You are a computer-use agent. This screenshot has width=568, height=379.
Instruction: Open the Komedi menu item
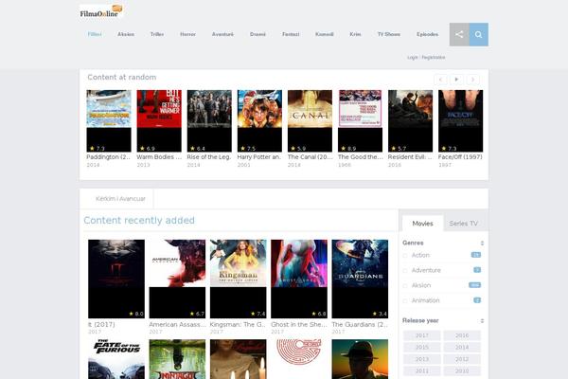[324, 34]
